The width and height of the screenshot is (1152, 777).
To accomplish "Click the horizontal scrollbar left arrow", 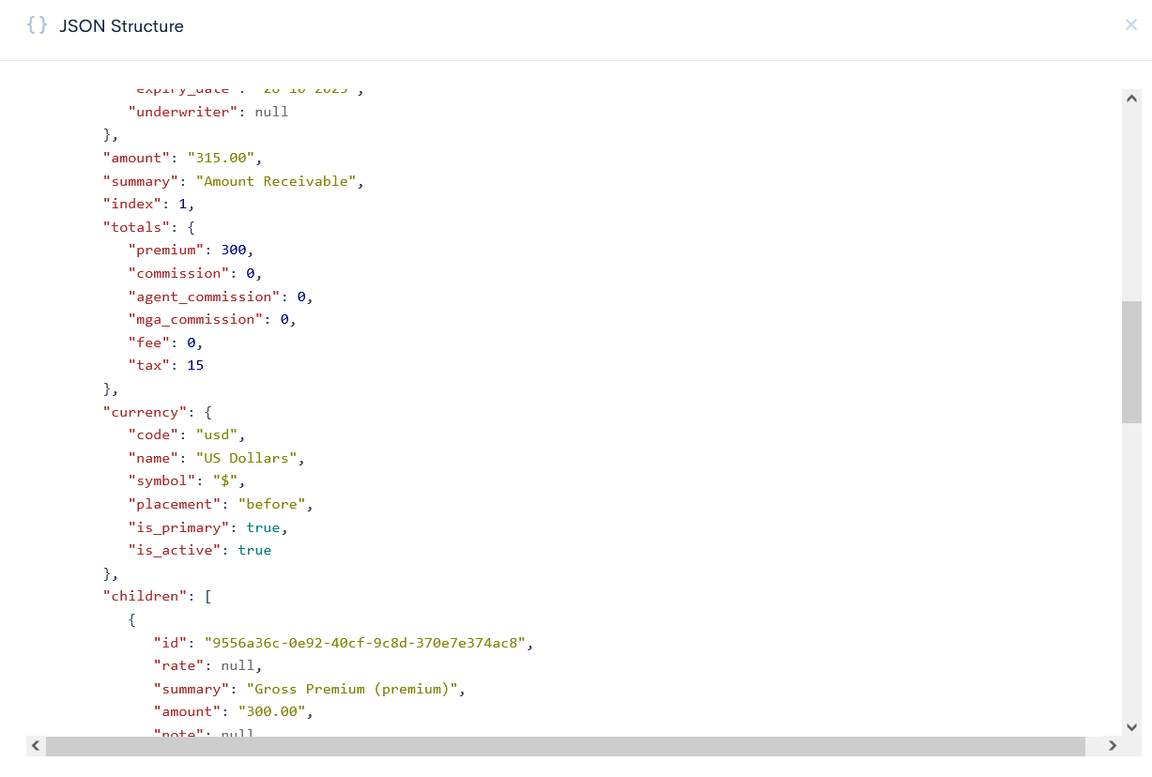I will click(x=36, y=746).
